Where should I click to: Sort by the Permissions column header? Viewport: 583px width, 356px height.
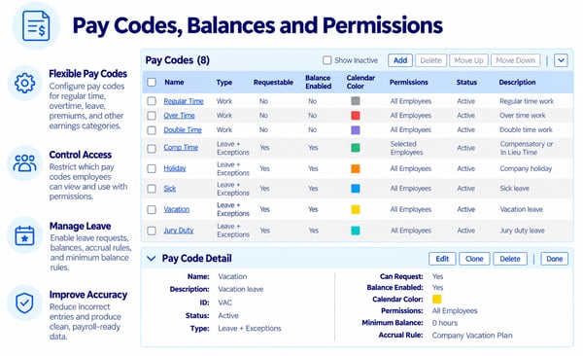(409, 82)
